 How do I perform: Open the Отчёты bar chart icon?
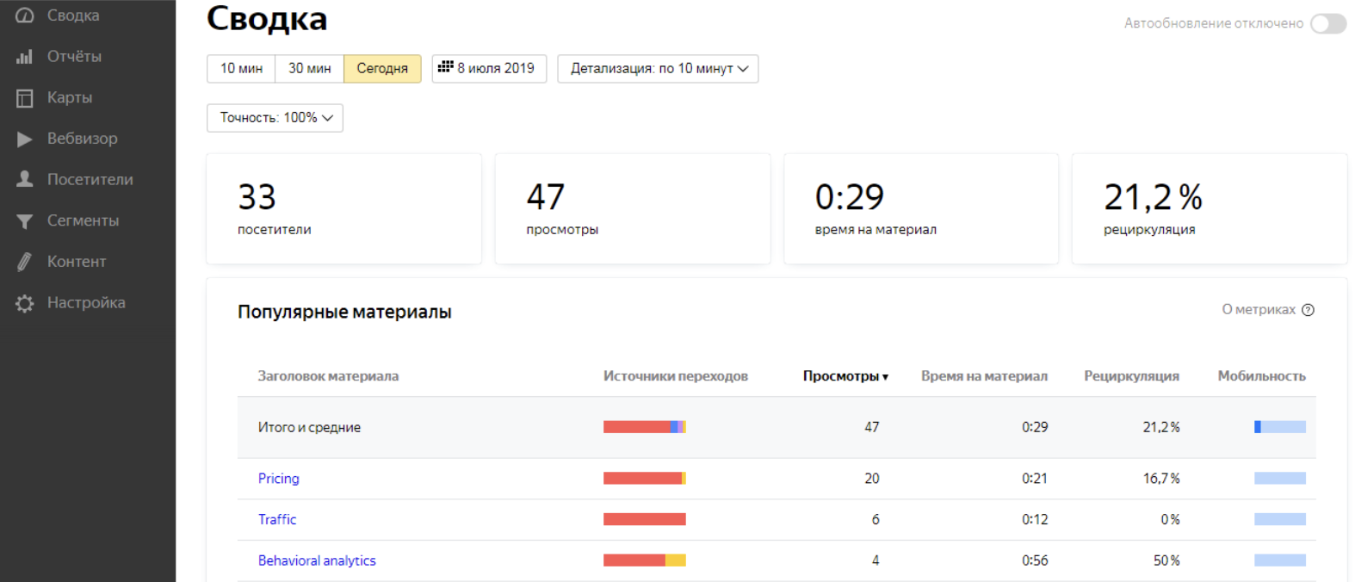tap(25, 57)
